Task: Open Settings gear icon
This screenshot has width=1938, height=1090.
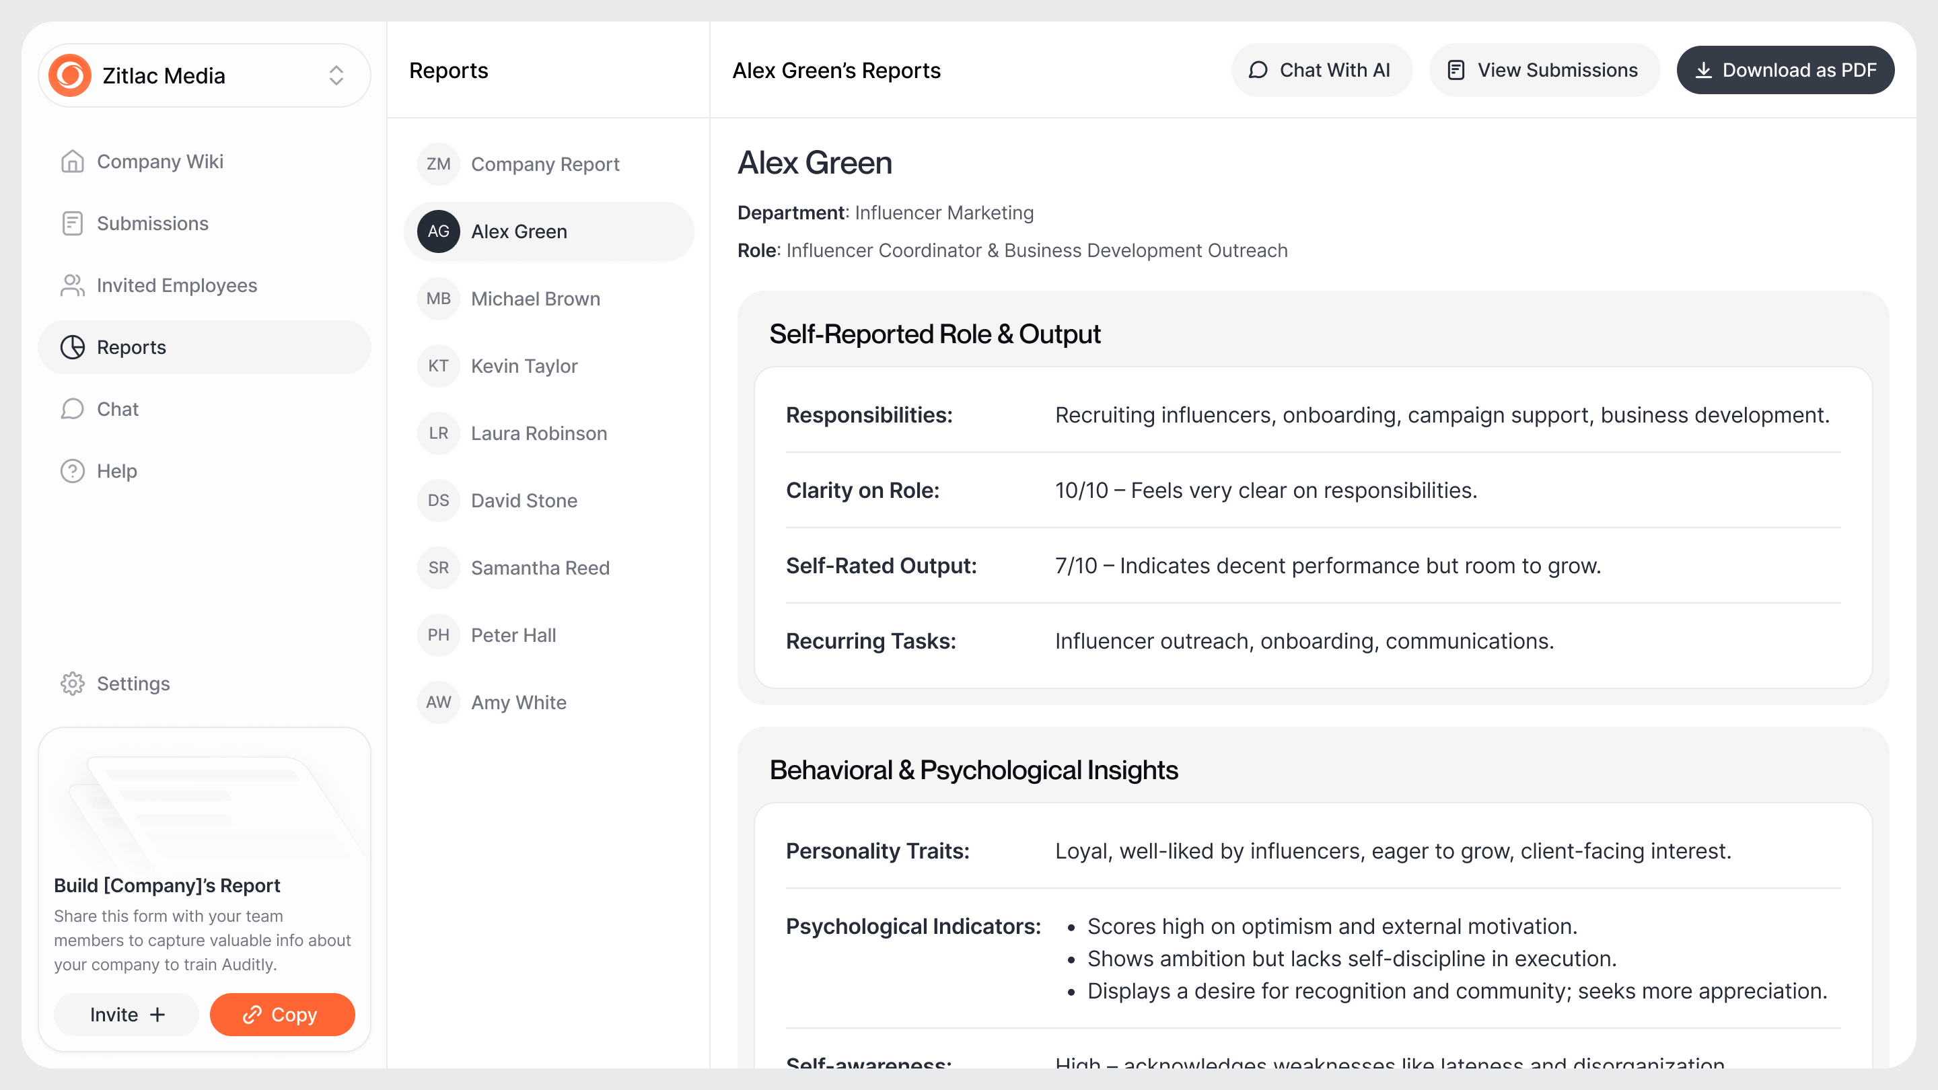Action: (72, 683)
